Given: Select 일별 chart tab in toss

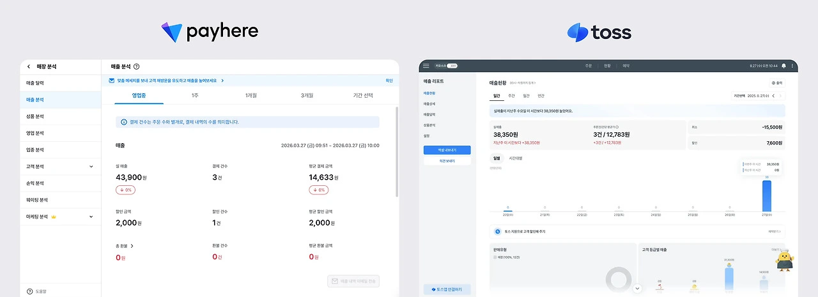Looking at the screenshot, I should pyautogui.click(x=496, y=158).
